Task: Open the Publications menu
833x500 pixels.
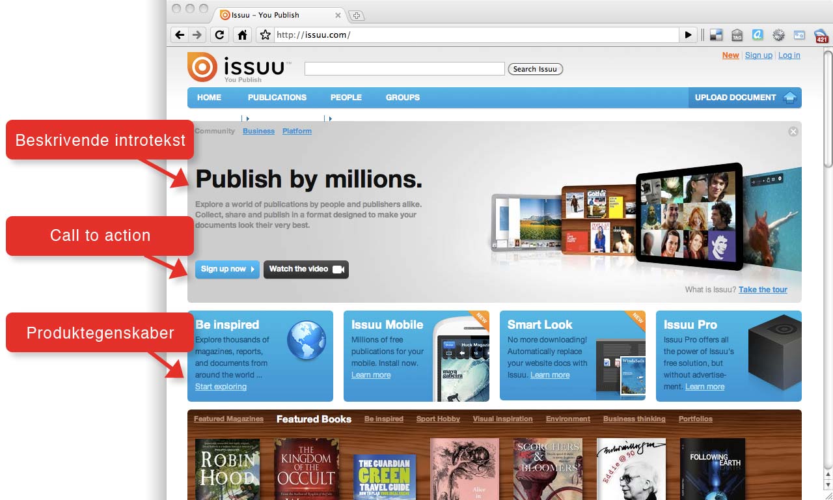Action: coord(277,98)
